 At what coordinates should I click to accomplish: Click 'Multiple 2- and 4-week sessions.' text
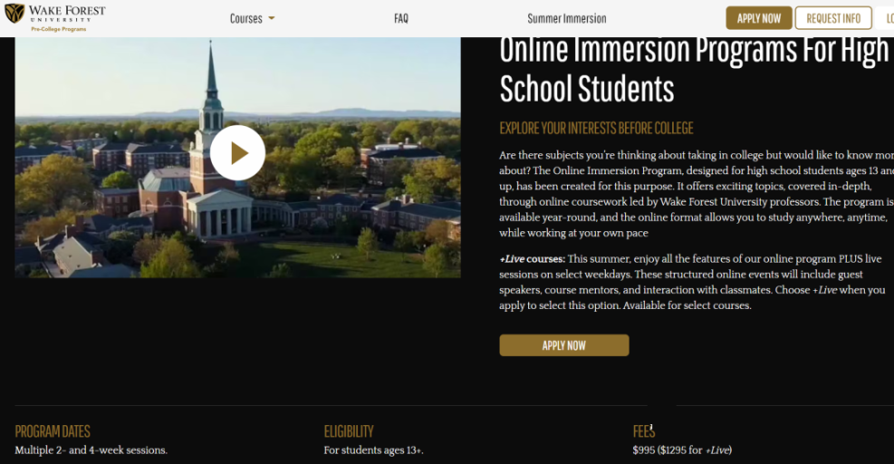91,450
